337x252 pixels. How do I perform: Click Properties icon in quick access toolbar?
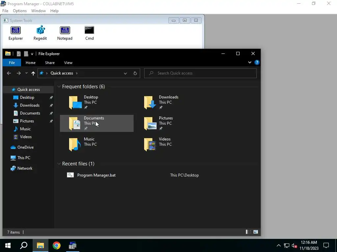pos(19,54)
